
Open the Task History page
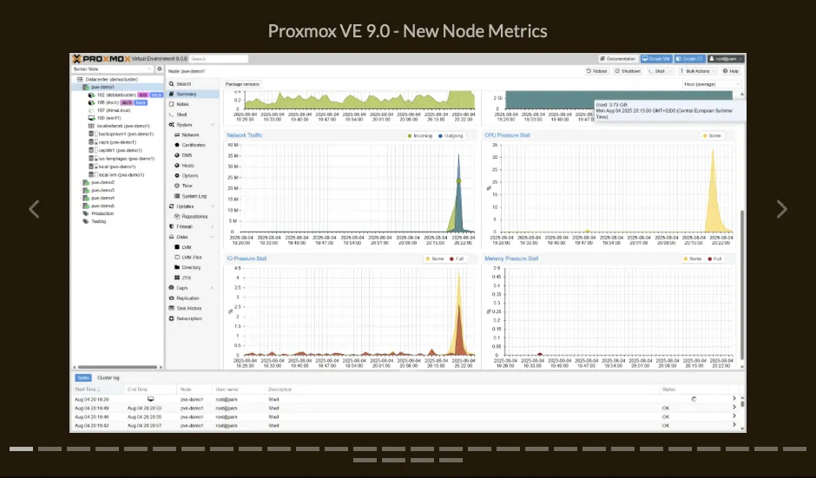tap(188, 308)
